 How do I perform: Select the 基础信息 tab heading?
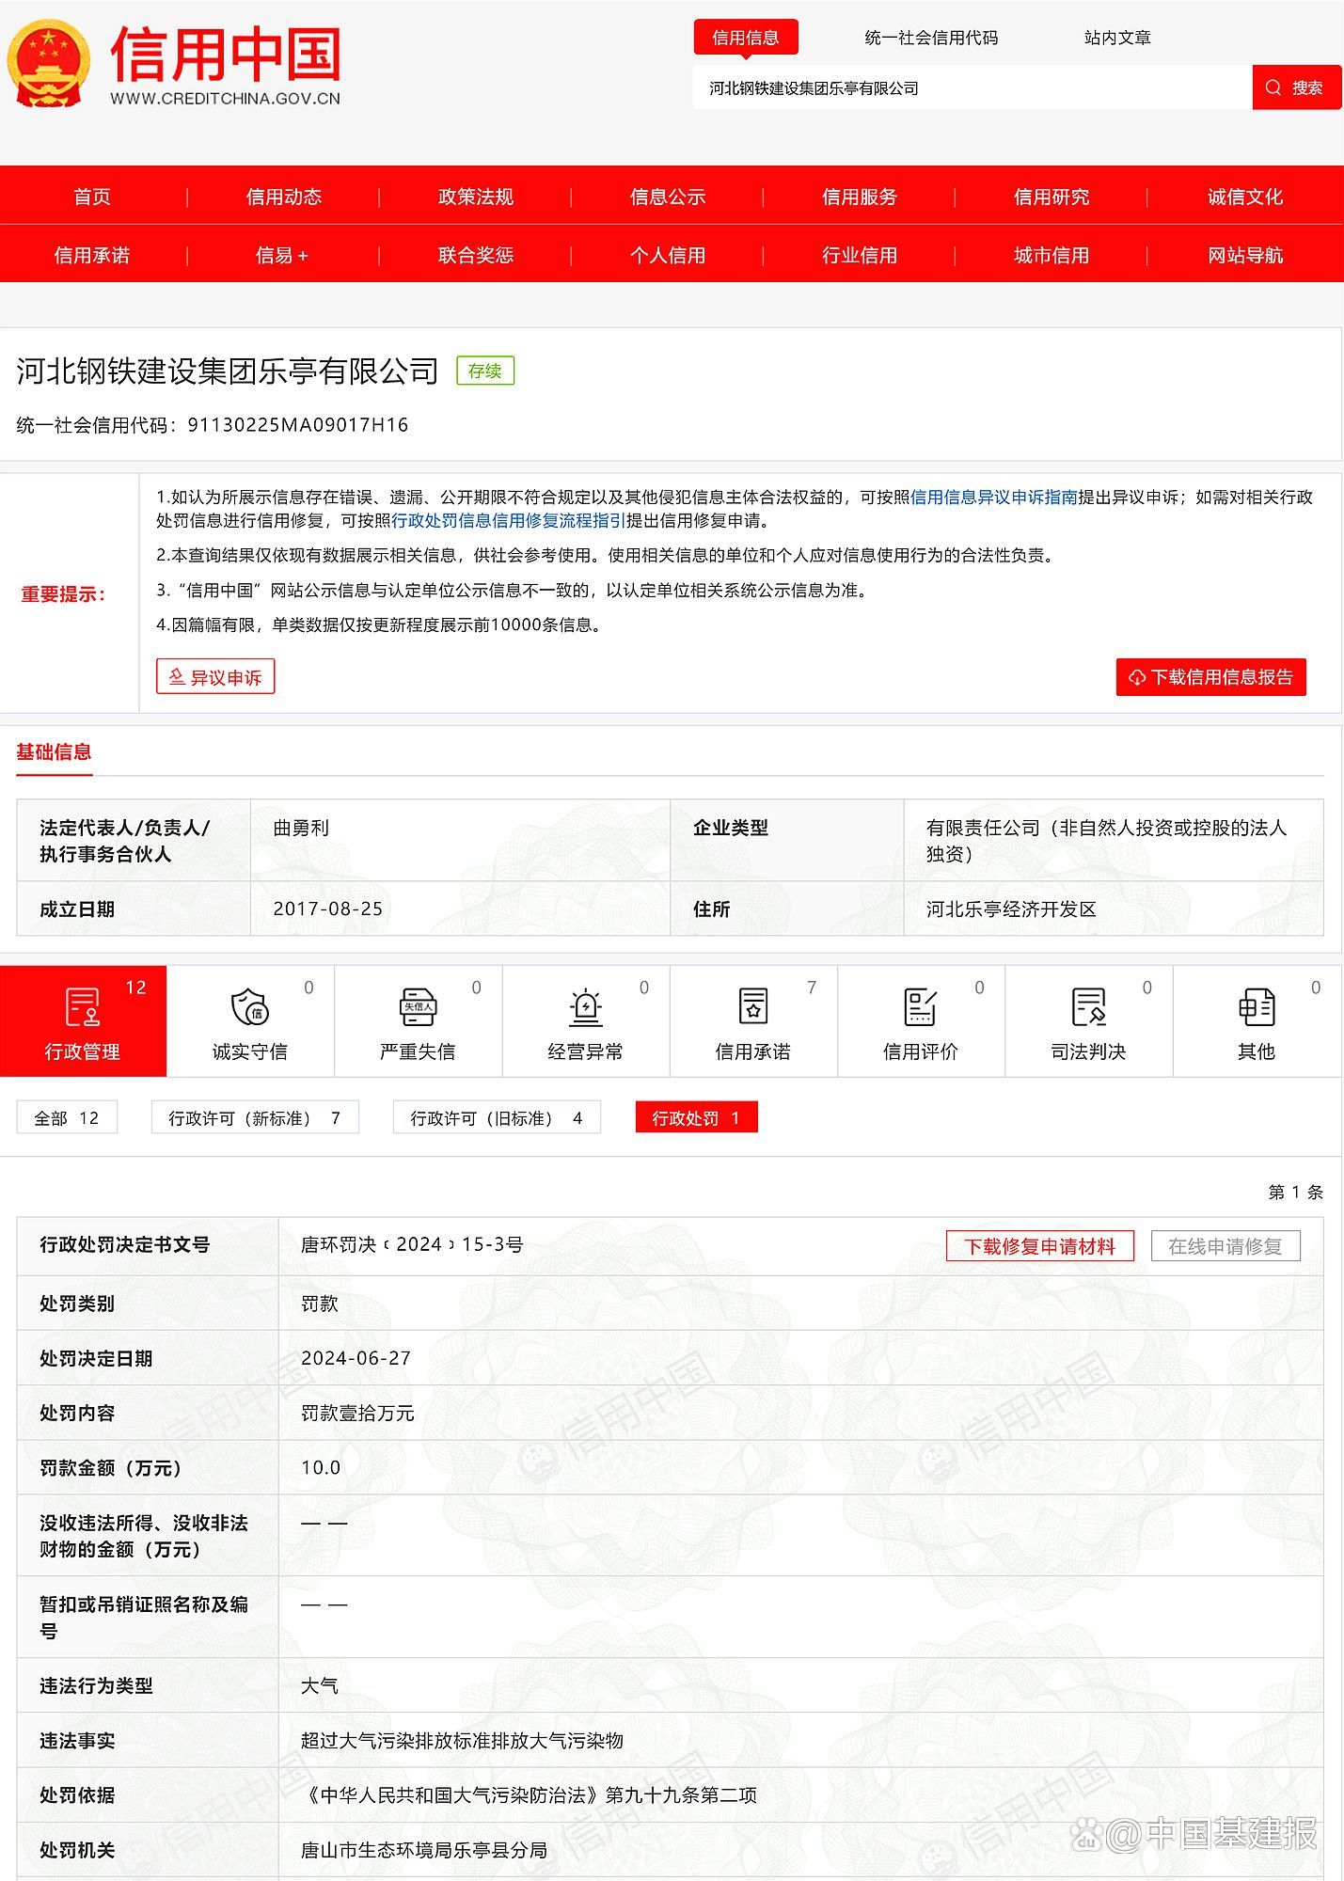click(x=54, y=751)
